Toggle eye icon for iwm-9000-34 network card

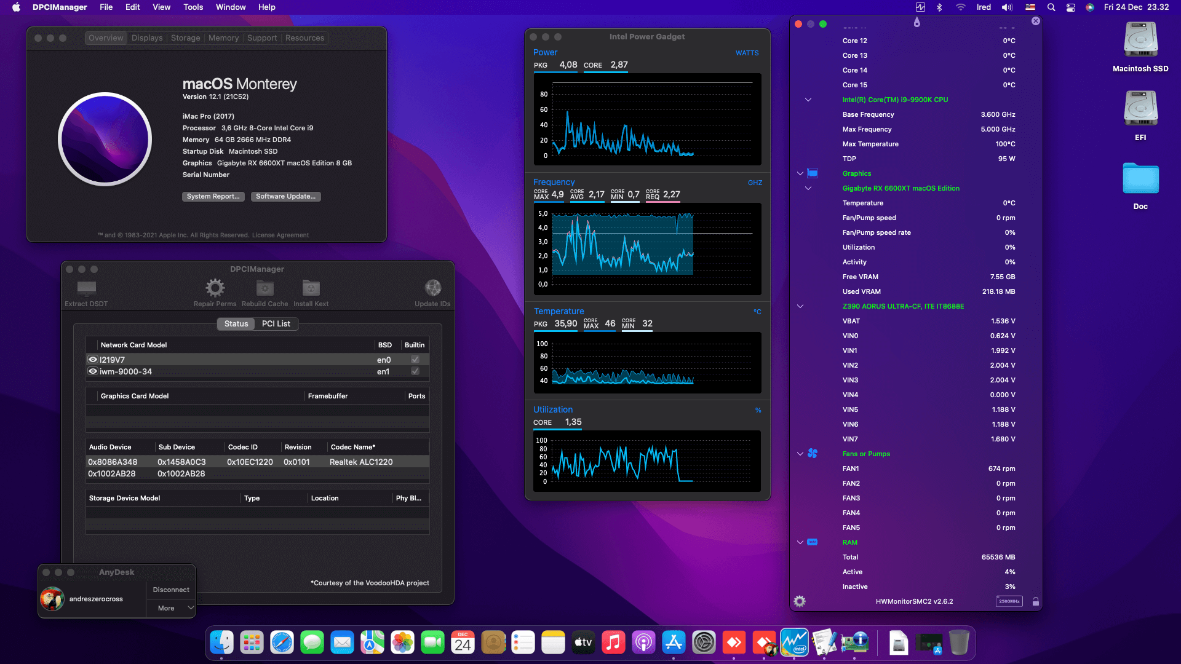(93, 371)
